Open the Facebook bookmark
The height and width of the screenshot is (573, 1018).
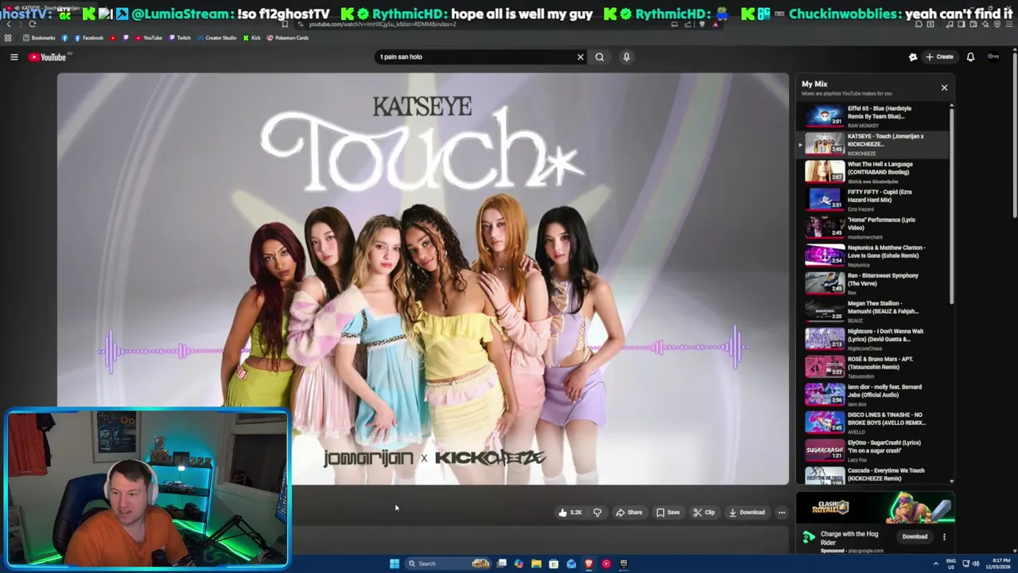pos(87,37)
